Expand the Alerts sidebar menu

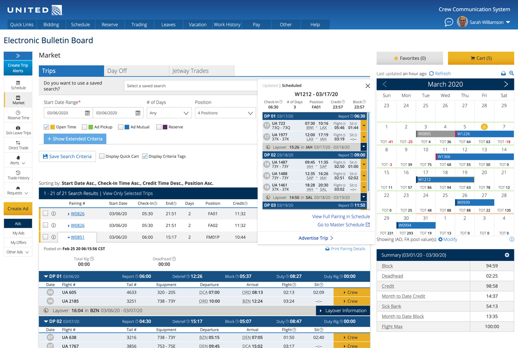[18, 160]
